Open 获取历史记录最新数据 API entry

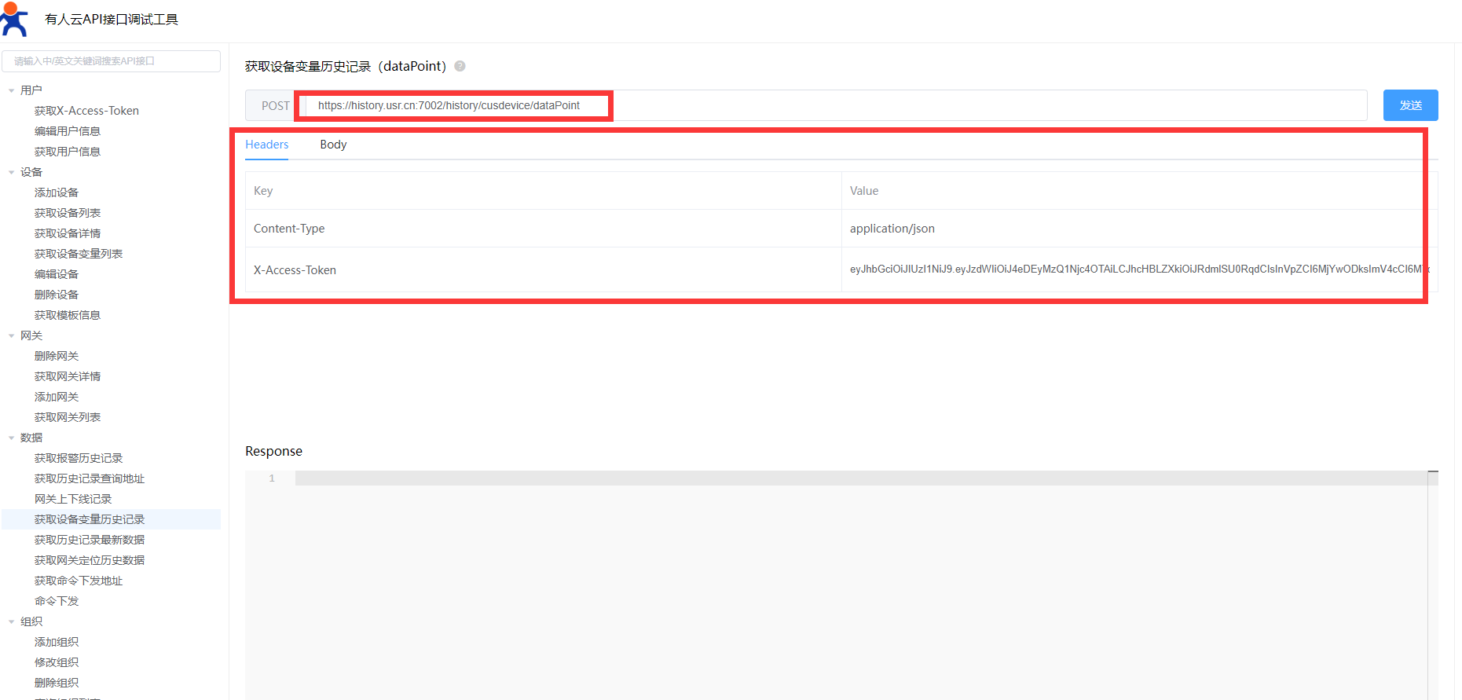click(x=90, y=540)
